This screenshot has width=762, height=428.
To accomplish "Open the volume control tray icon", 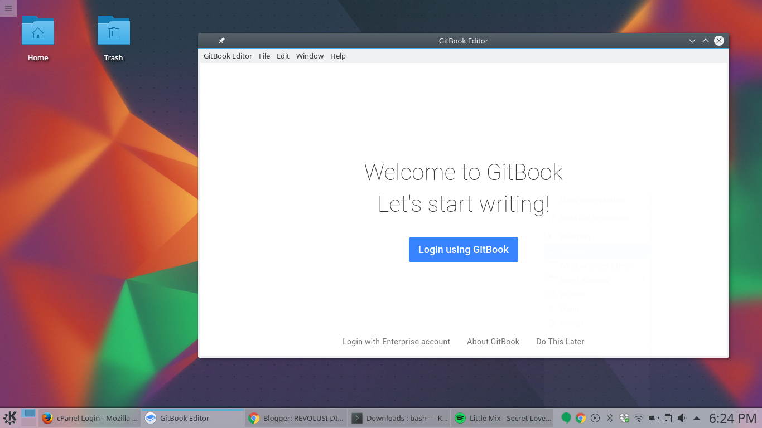I will (x=682, y=418).
